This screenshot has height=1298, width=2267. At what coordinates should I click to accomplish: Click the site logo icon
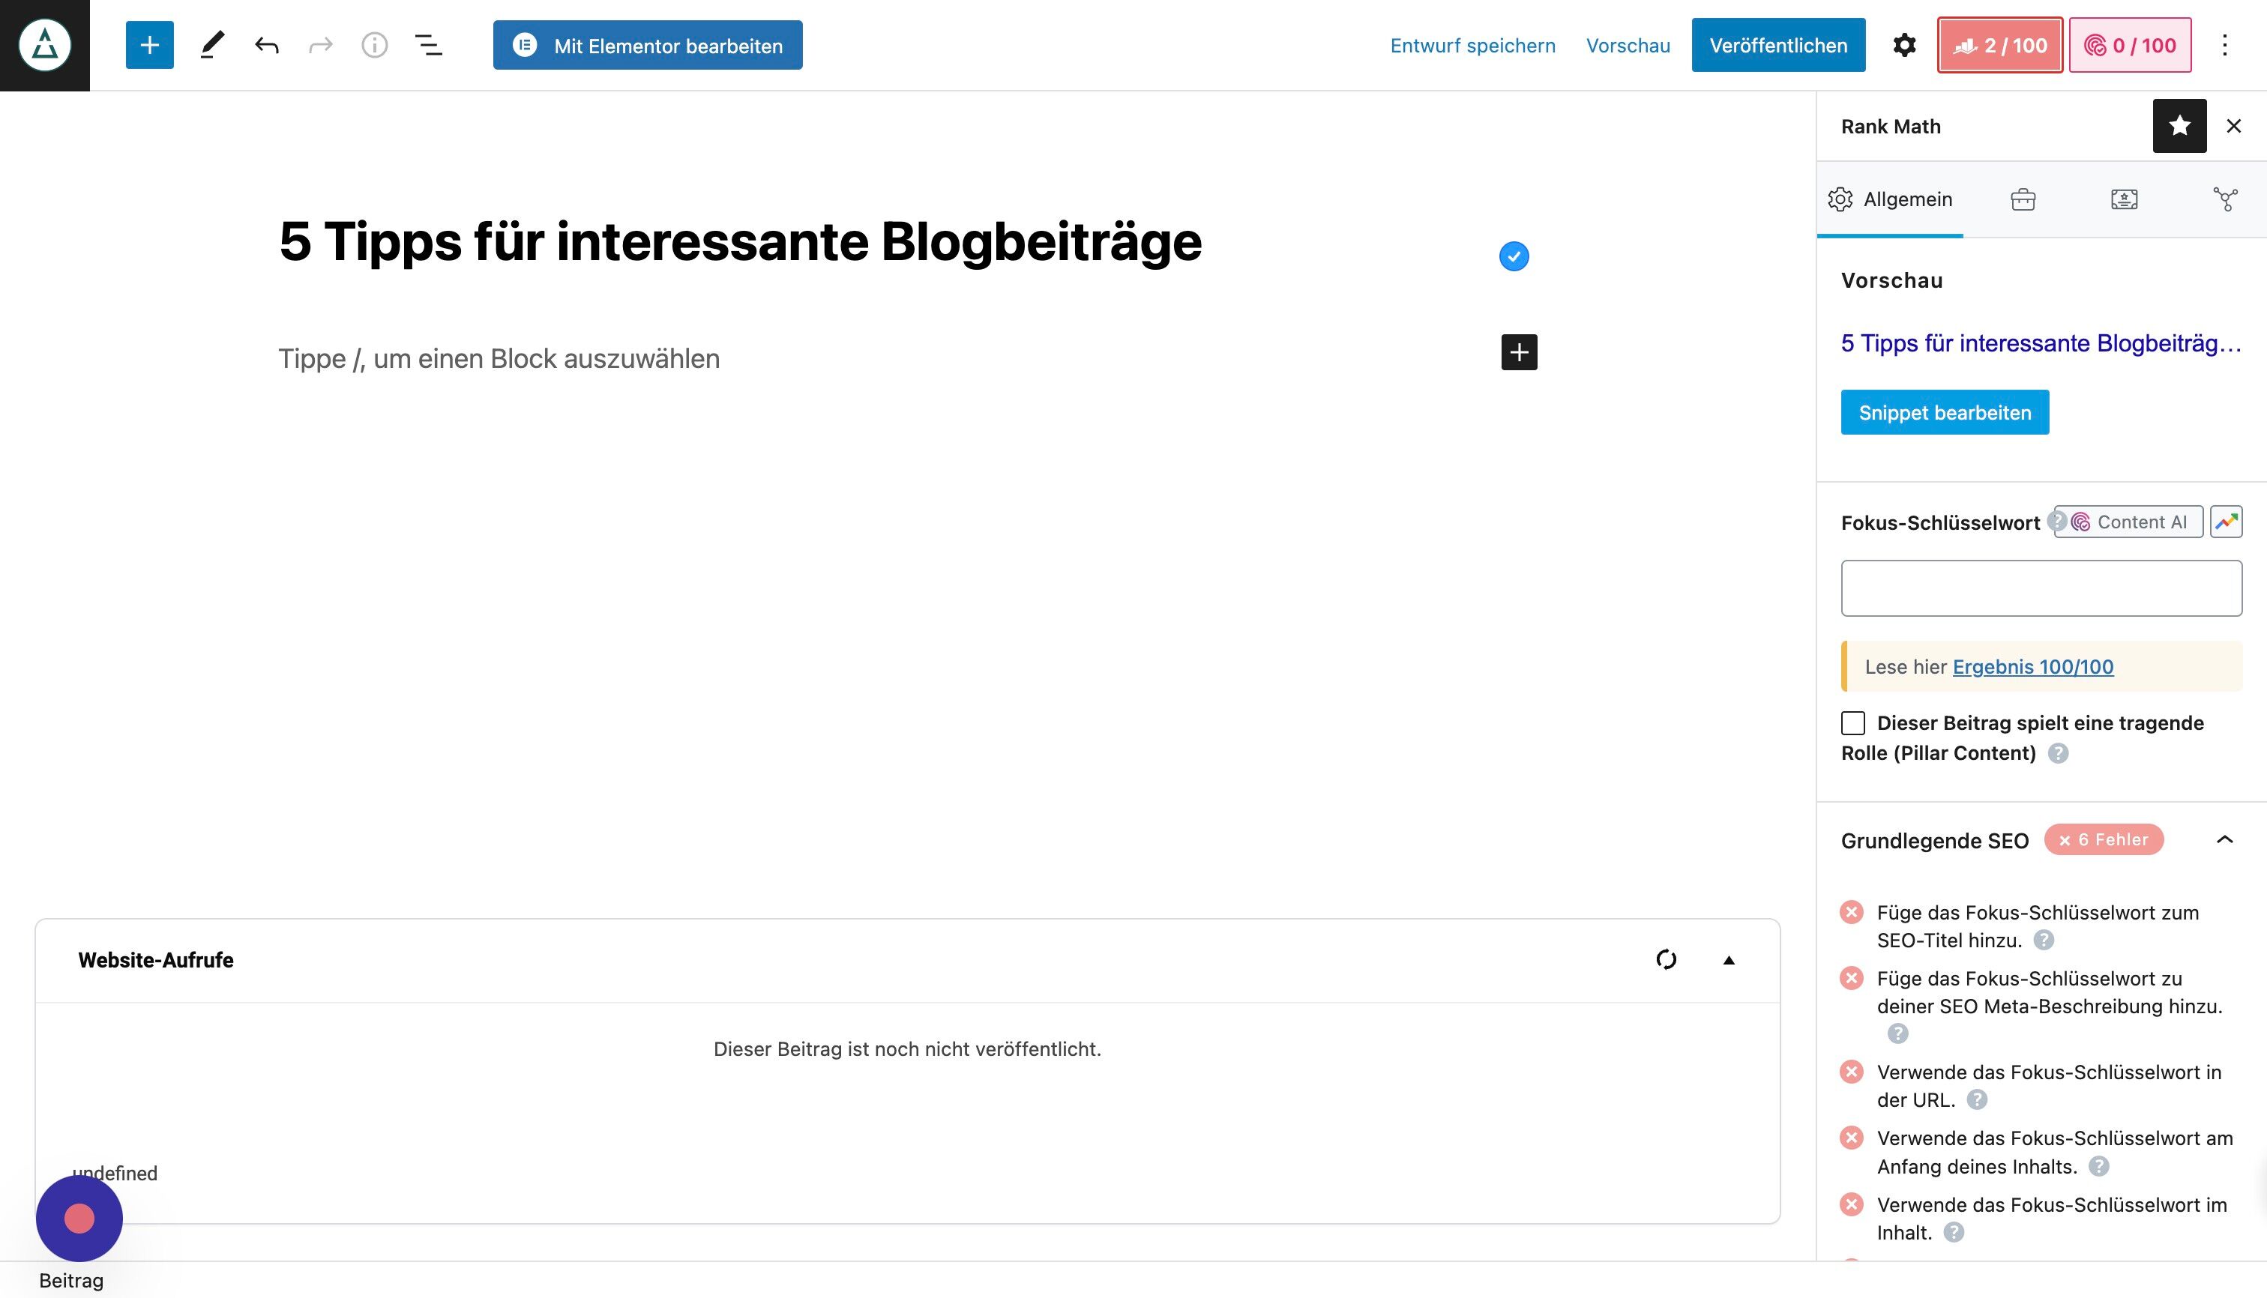(x=44, y=44)
